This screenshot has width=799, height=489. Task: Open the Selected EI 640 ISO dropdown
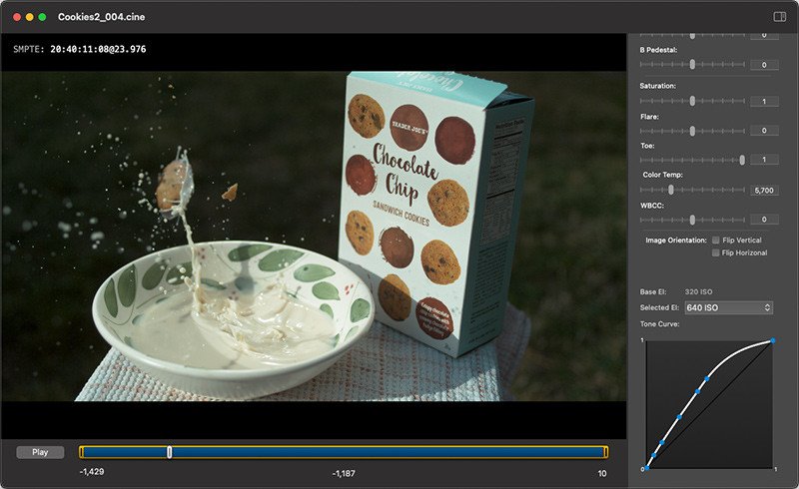(728, 307)
